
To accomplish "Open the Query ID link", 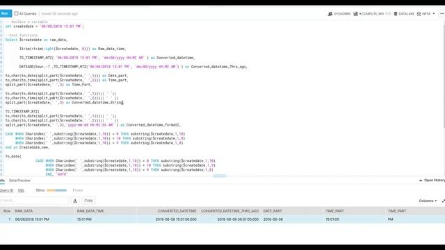I will coord(6,190).
